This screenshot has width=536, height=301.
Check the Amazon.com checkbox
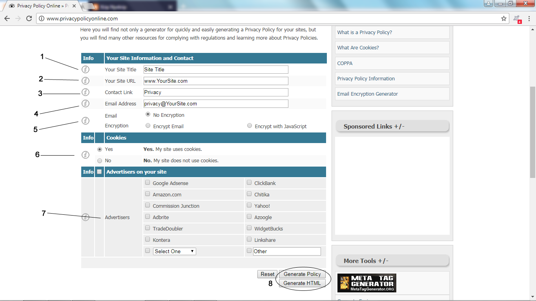pos(148,194)
